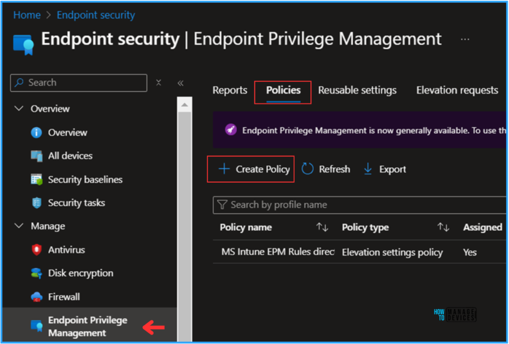Click the Antivirus red shield icon

point(36,250)
